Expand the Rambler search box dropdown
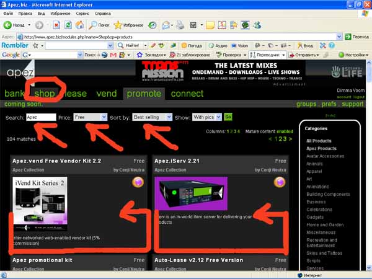Viewport: 372px width, 279px height. point(110,45)
